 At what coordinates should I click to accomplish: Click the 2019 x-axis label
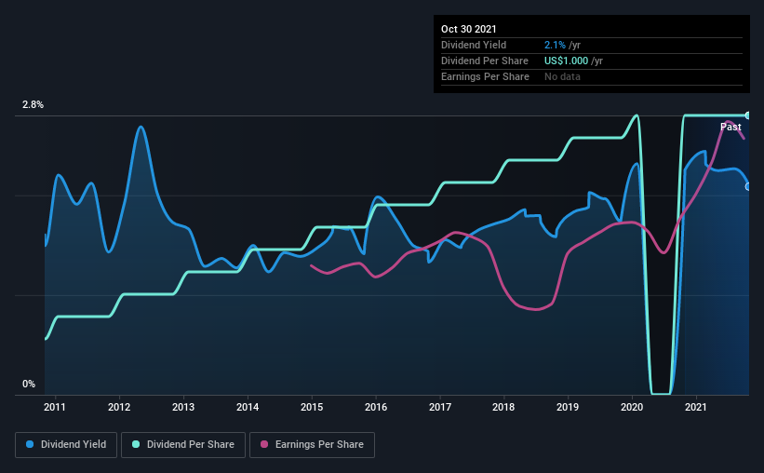[x=568, y=407]
